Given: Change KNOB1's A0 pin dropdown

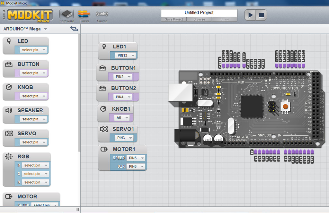Looking at the screenshot, I should click(x=122, y=118).
